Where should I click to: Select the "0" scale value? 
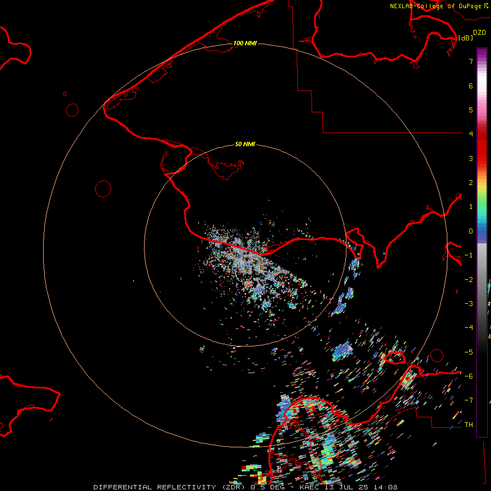click(471, 231)
